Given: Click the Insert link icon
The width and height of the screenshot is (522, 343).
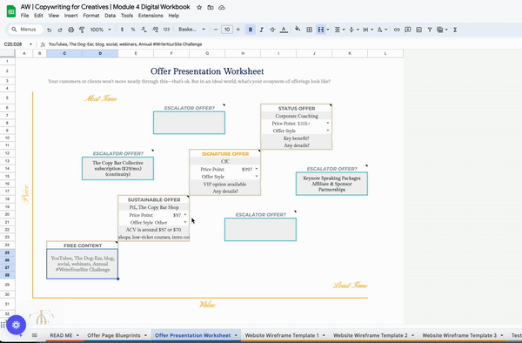Looking at the screenshot, I should (x=397, y=30).
